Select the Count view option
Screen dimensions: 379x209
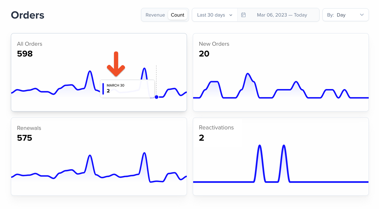pyautogui.click(x=177, y=15)
